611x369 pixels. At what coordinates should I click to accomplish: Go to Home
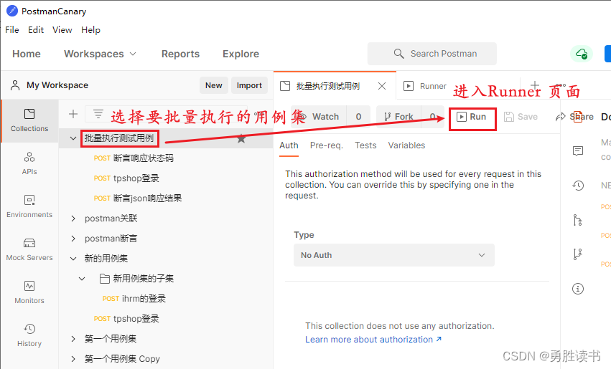[27, 54]
